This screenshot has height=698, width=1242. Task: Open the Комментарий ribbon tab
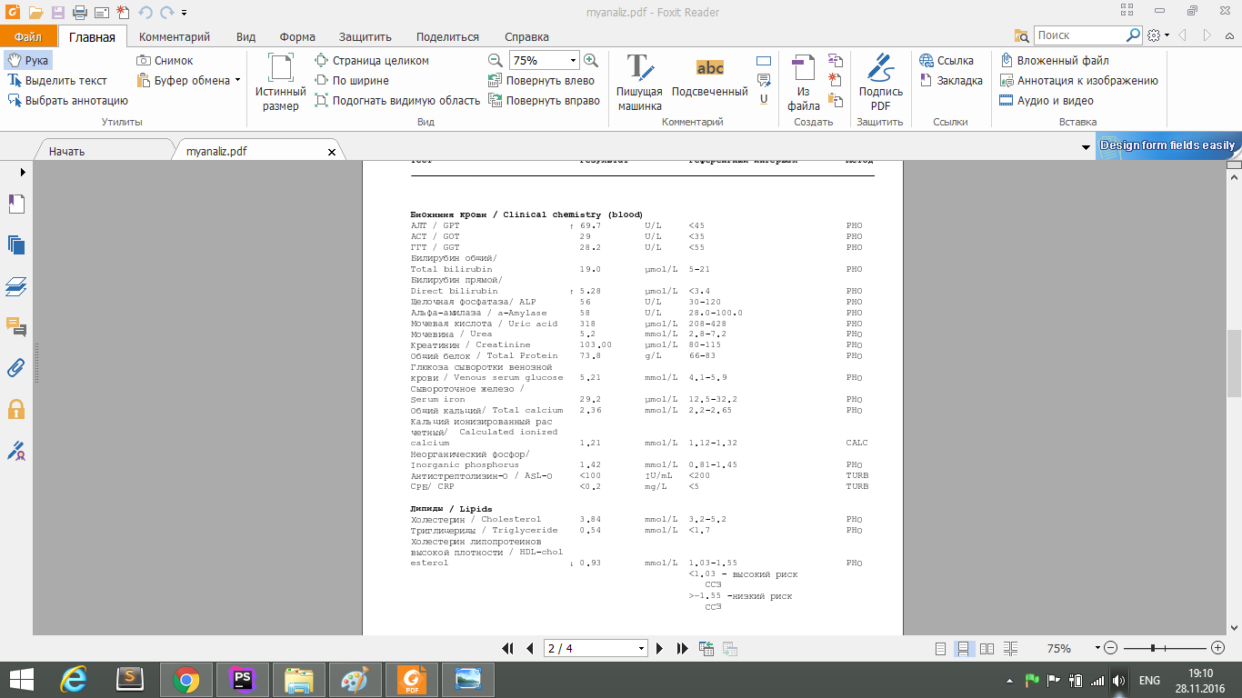click(x=175, y=37)
